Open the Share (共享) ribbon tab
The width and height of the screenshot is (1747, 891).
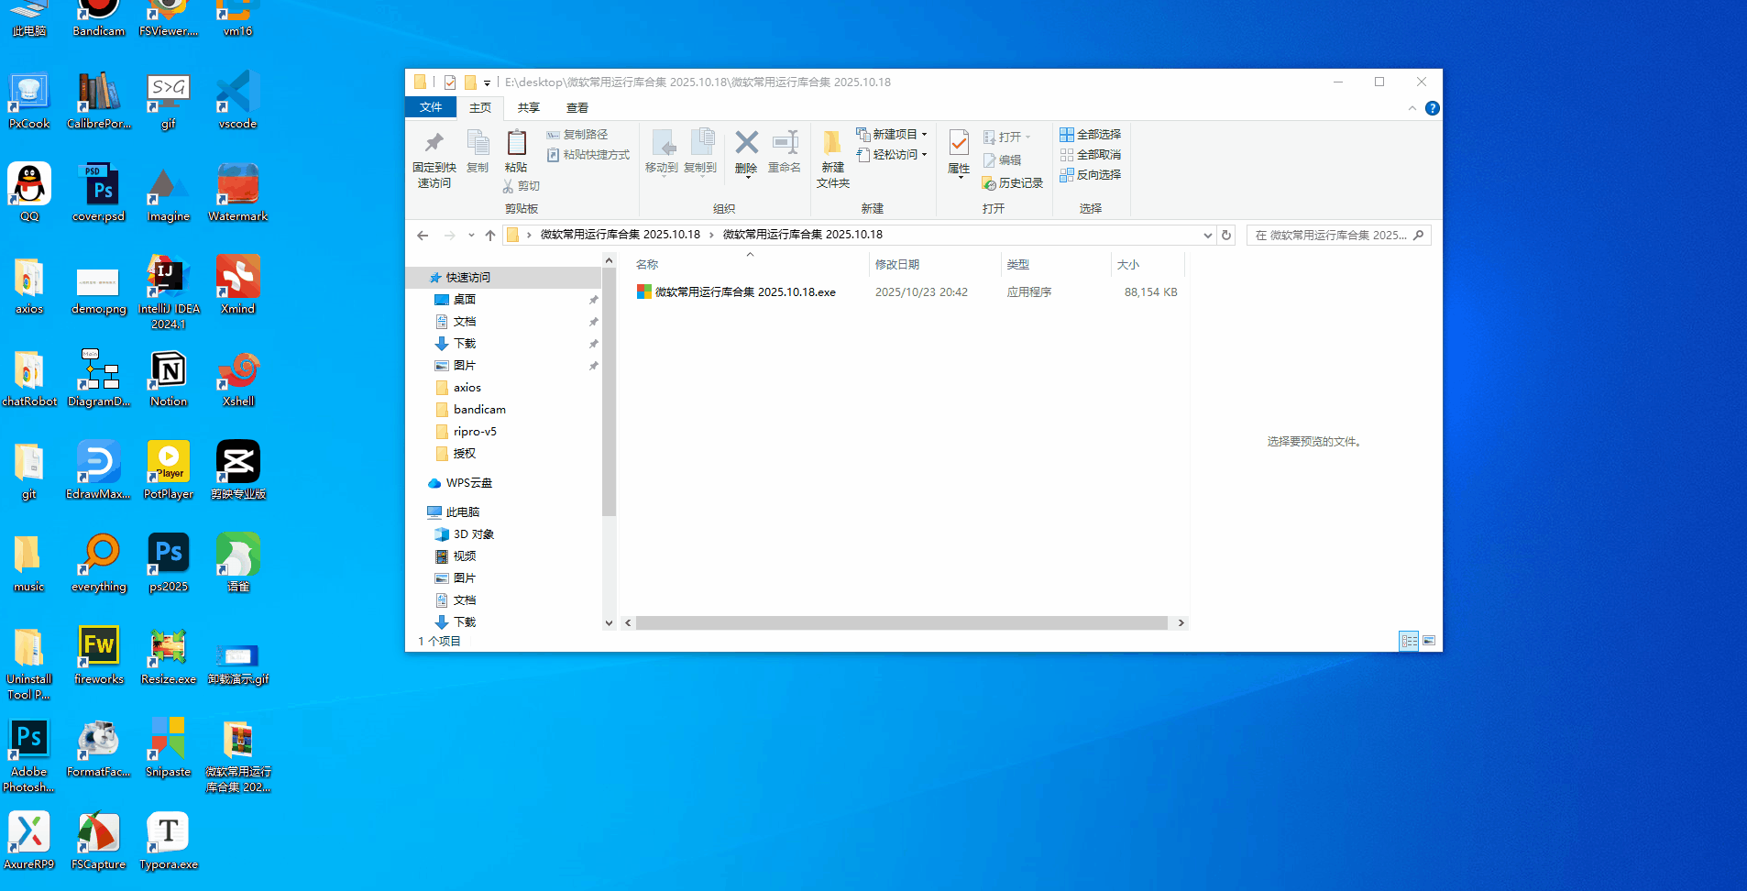click(529, 108)
